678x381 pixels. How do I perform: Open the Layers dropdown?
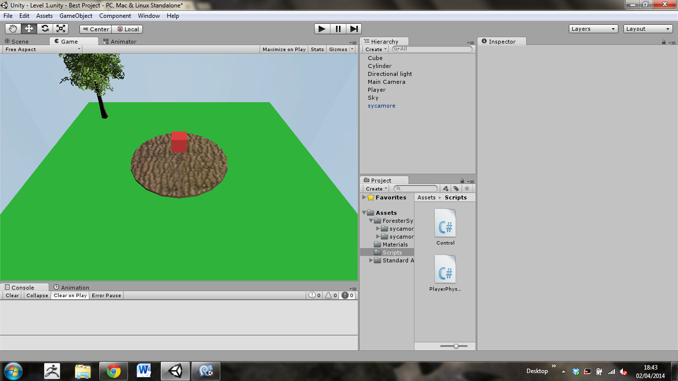click(594, 29)
